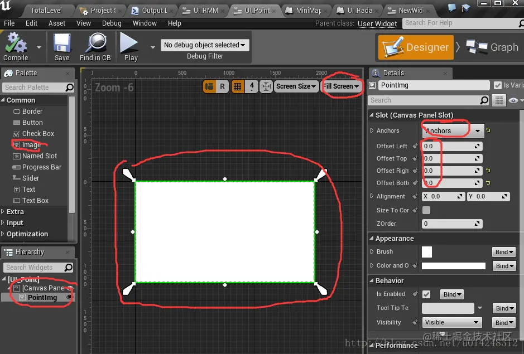The image size is (524, 354).
Task: Select Named Slot in the palette
Action: tap(40, 156)
